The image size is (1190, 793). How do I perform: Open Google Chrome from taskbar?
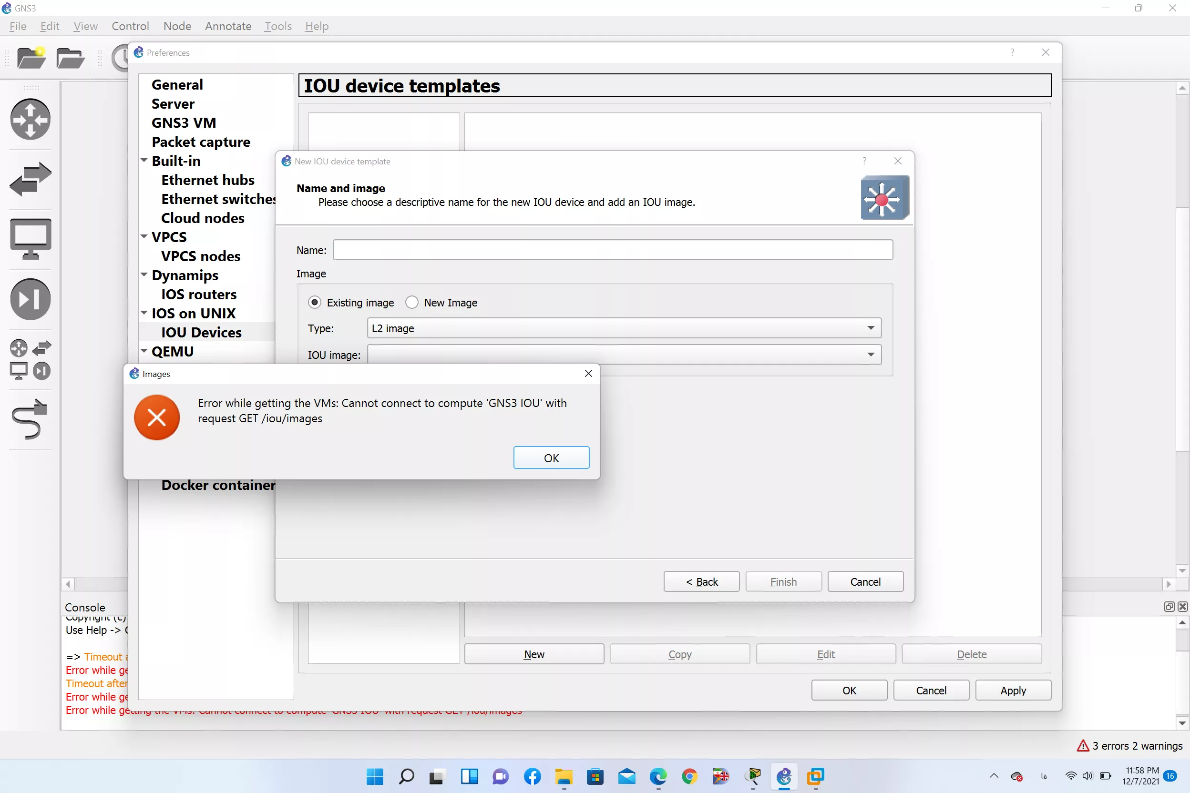(x=689, y=776)
